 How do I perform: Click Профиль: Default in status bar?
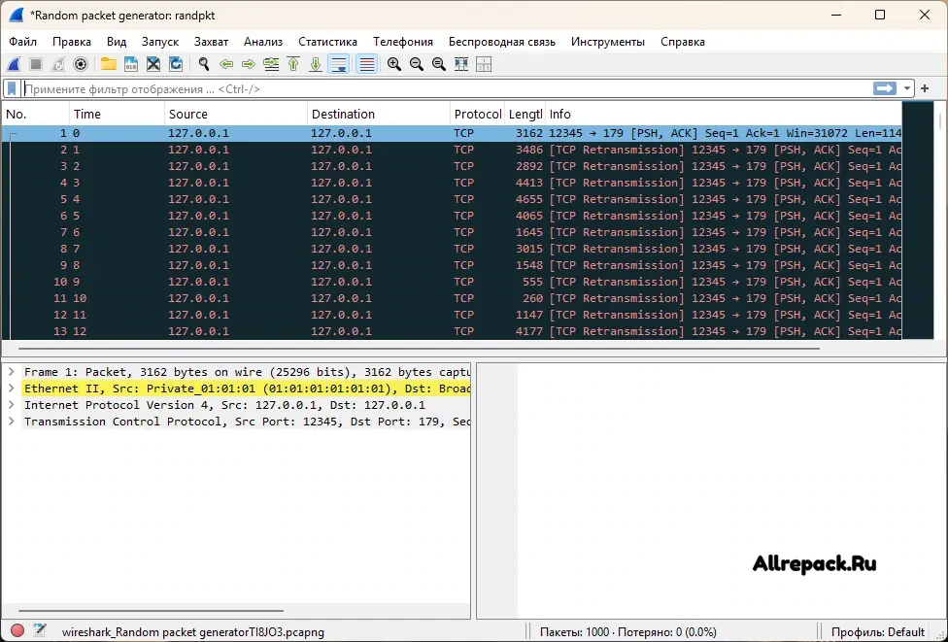tap(877, 632)
